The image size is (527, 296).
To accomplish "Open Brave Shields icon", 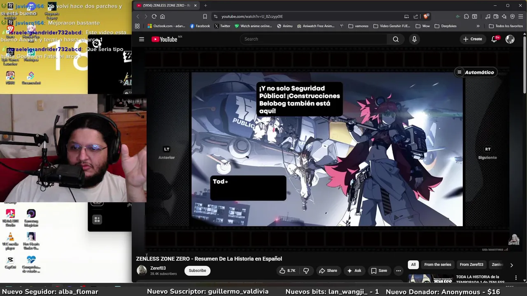I will point(426,16).
